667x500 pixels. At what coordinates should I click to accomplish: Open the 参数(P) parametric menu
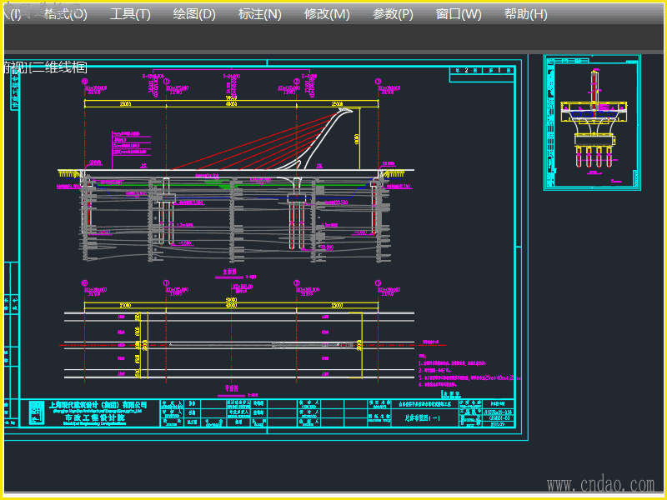click(393, 14)
